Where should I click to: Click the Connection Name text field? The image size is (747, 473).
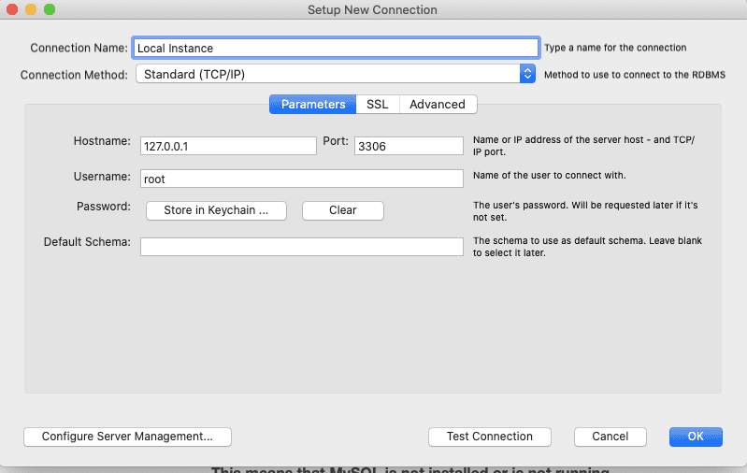pyautogui.click(x=336, y=48)
